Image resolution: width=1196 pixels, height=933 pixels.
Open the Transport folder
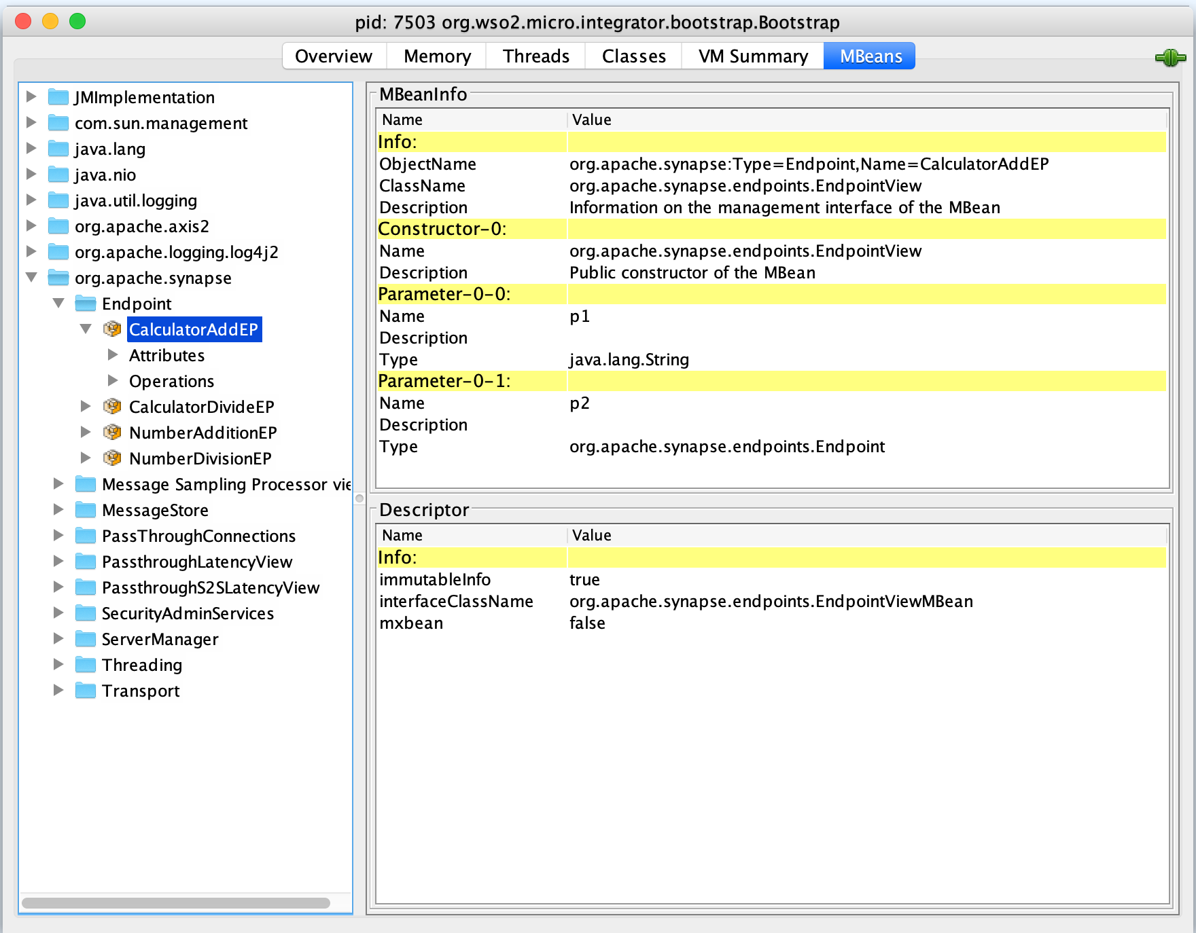click(86, 691)
